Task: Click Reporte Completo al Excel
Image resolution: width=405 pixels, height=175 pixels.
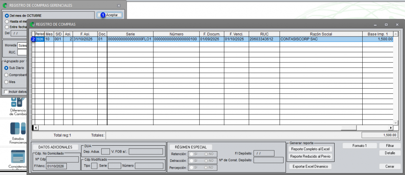Action: tap(310, 149)
